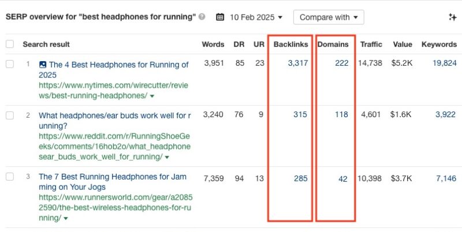This screenshot has width=462, height=232.
Task: Open the calendar date icon
Action: (220, 17)
